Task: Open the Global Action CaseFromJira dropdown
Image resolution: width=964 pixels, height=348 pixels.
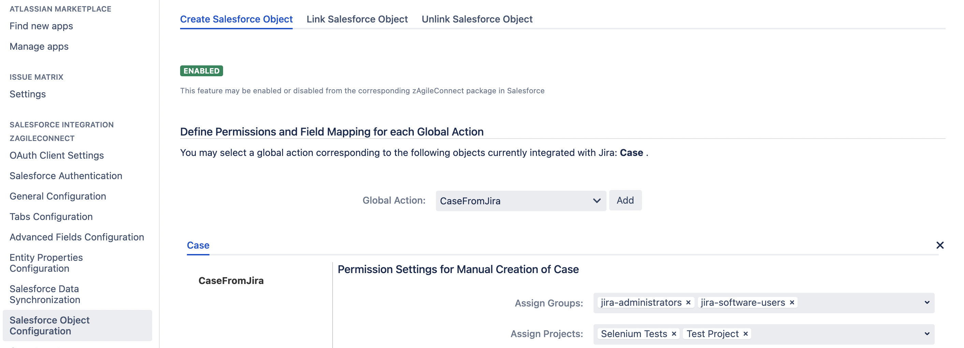Action: tap(520, 201)
